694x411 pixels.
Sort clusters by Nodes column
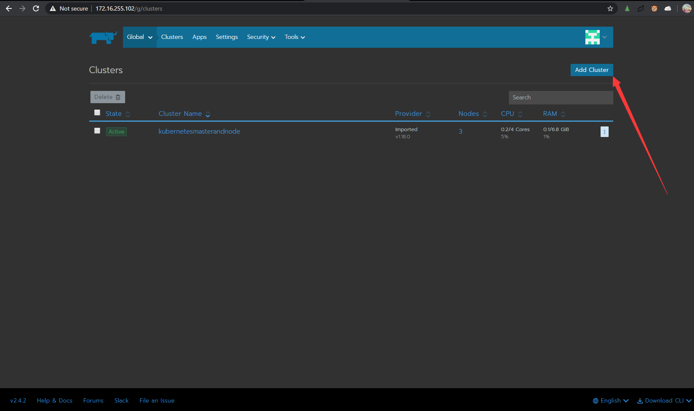click(x=473, y=114)
